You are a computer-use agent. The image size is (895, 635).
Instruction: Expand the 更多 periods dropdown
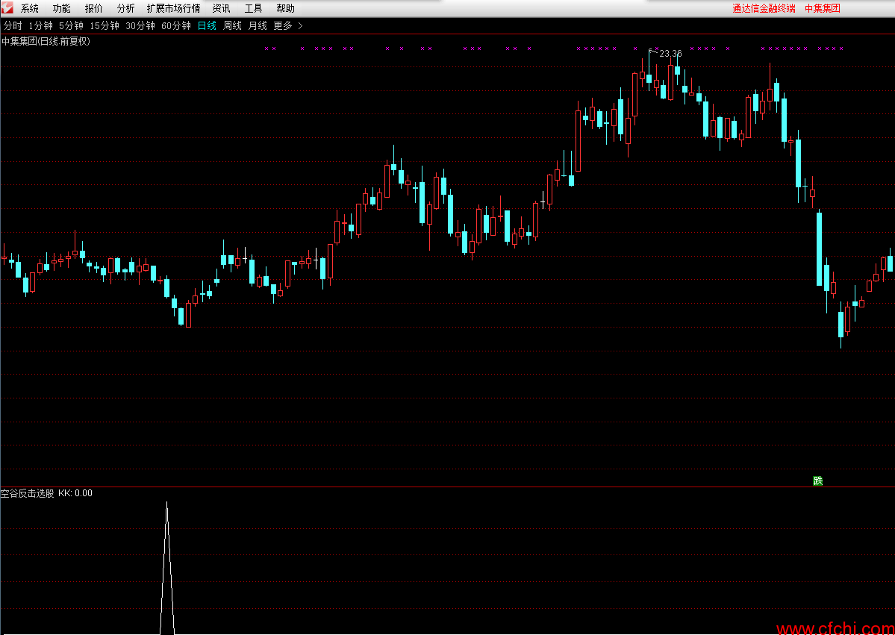[288, 25]
